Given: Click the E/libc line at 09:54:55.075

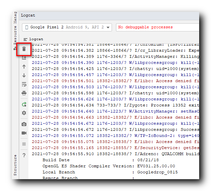Looking at the screenshot, I should [115, 142].
